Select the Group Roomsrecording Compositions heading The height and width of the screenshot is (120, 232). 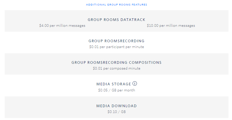(117, 62)
